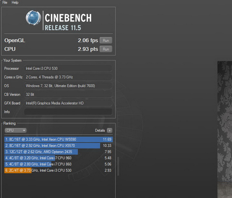Select ranking entry Intel Core i7 CPU 860
The image size is (232, 198).
(58, 164)
